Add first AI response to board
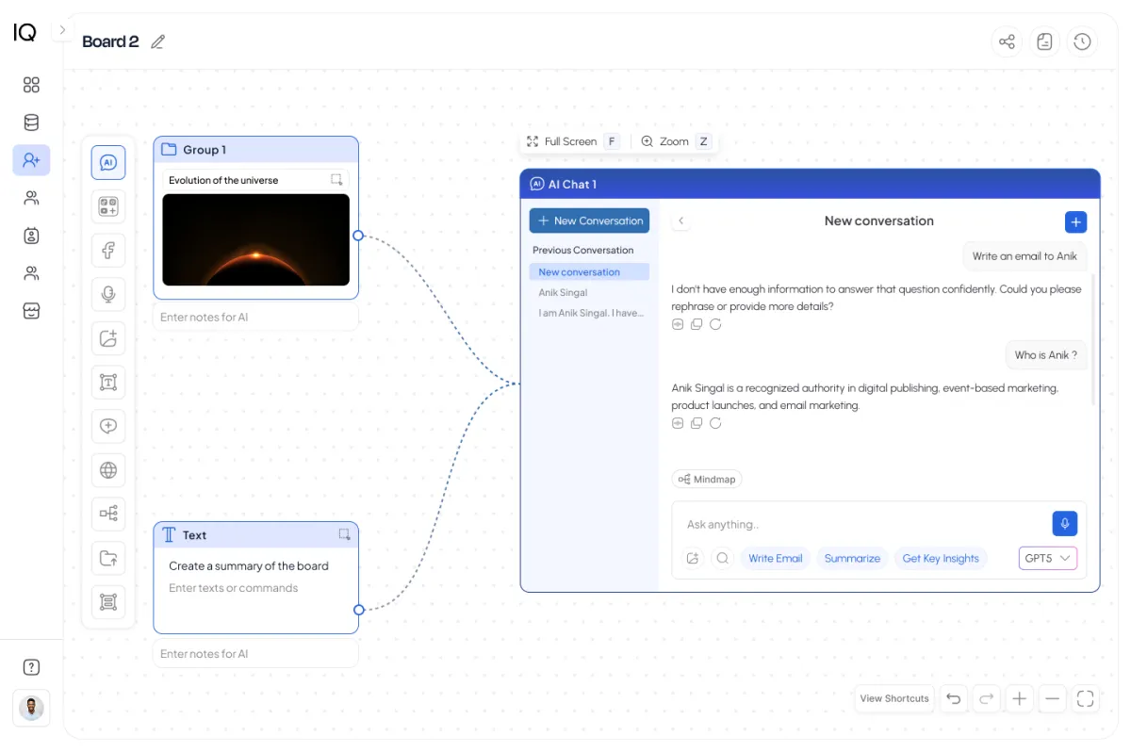This screenshot has height=752, width=1131. 678,324
